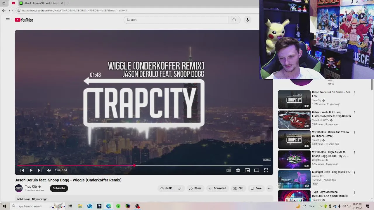
Task: Dislike the Wiggle remix video
Action: (179, 188)
